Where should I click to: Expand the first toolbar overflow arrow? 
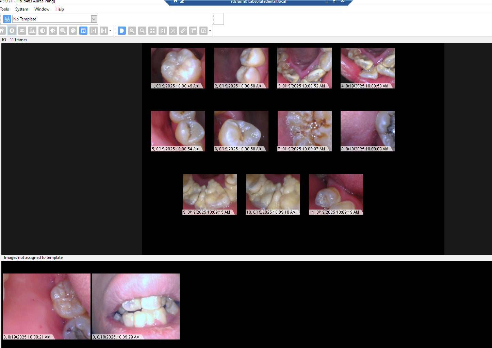pyautogui.click(x=110, y=31)
